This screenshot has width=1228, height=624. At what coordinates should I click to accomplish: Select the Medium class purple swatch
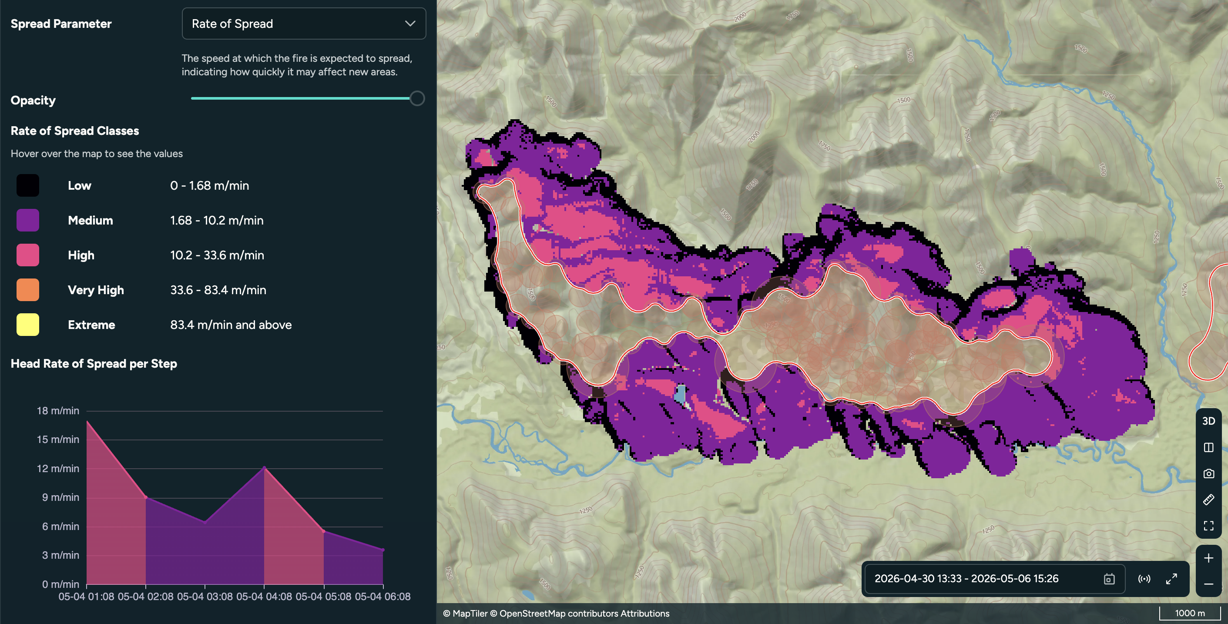28,220
